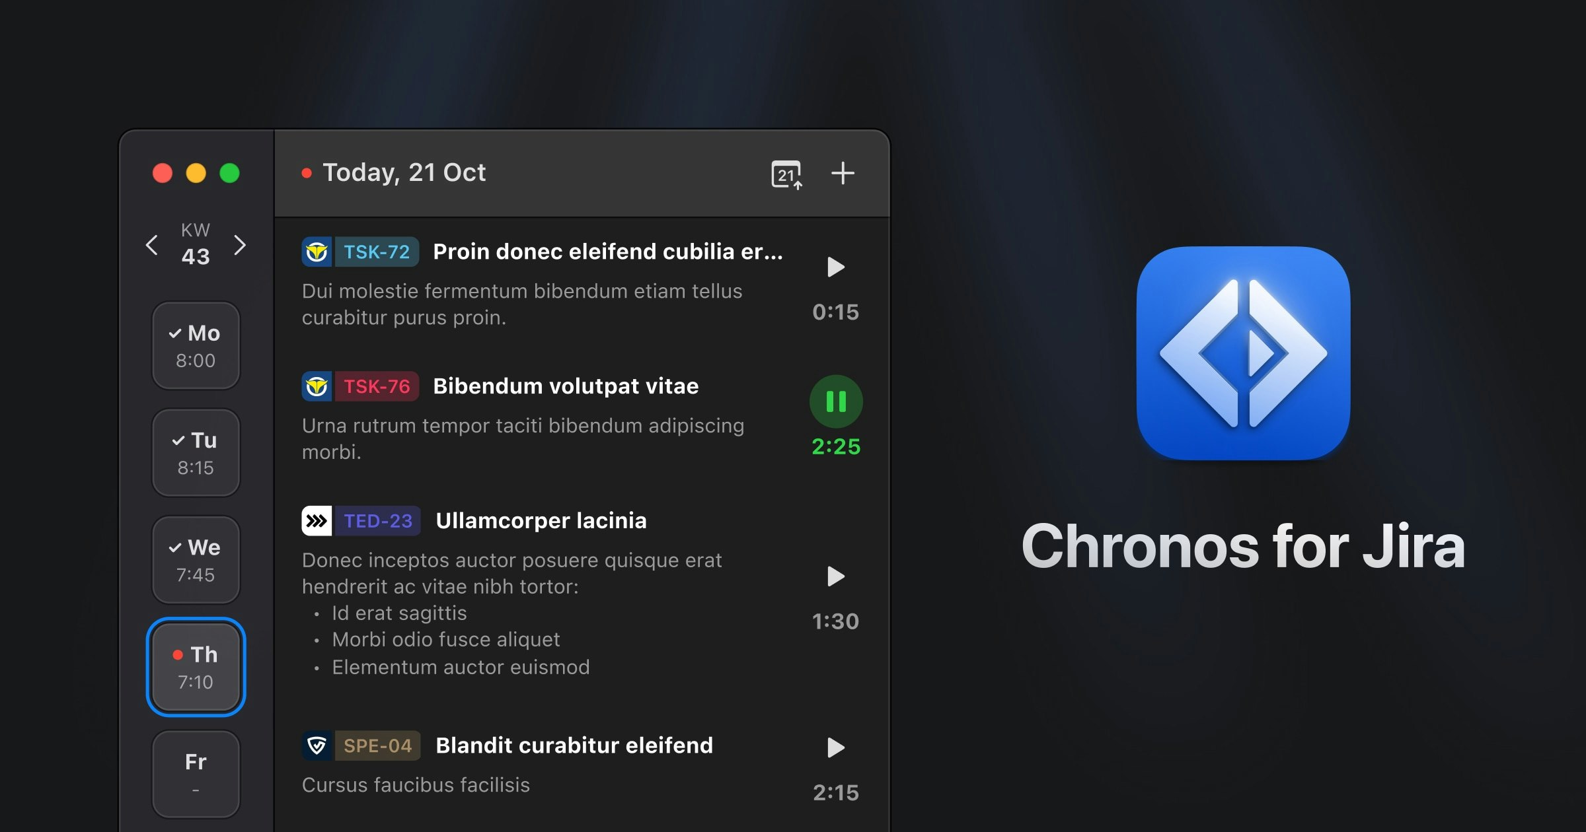
Task: Toggle Tuesday's completed checkmark
Action: (177, 440)
